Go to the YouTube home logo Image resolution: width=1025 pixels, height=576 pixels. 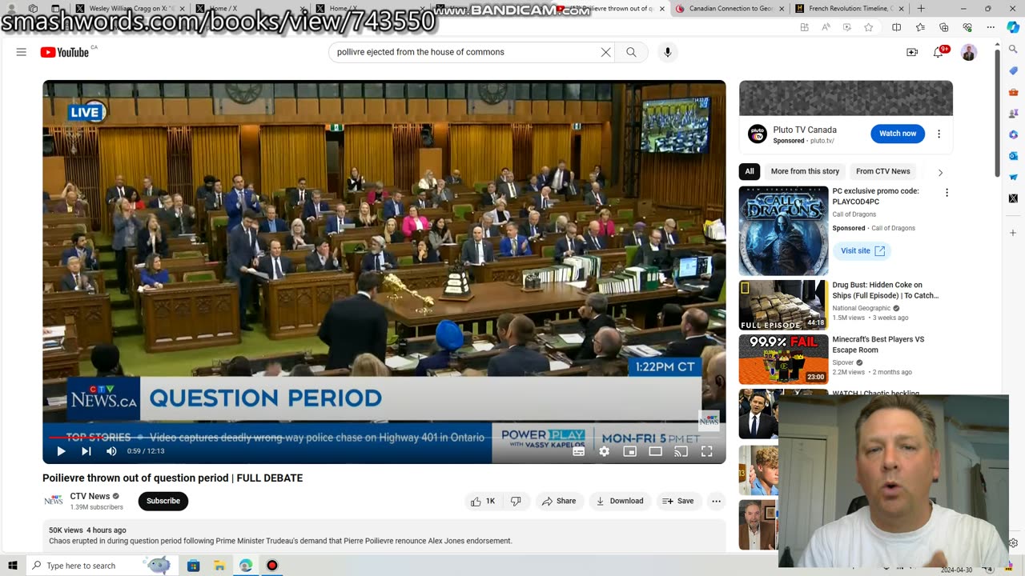(64, 52)
